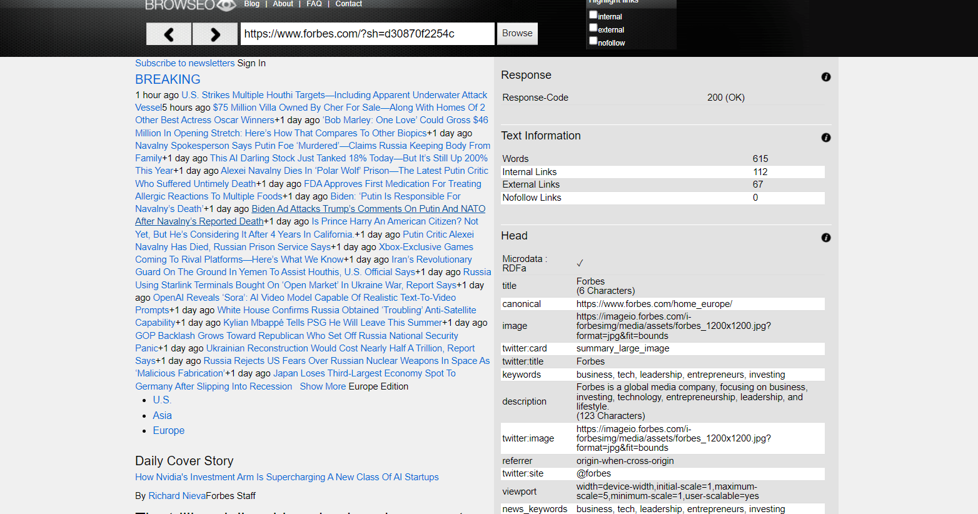Open Putin Critic Alexei Navalny Has Died article
The width and height of the screenshot is (978, 514).
coord(438,234)
